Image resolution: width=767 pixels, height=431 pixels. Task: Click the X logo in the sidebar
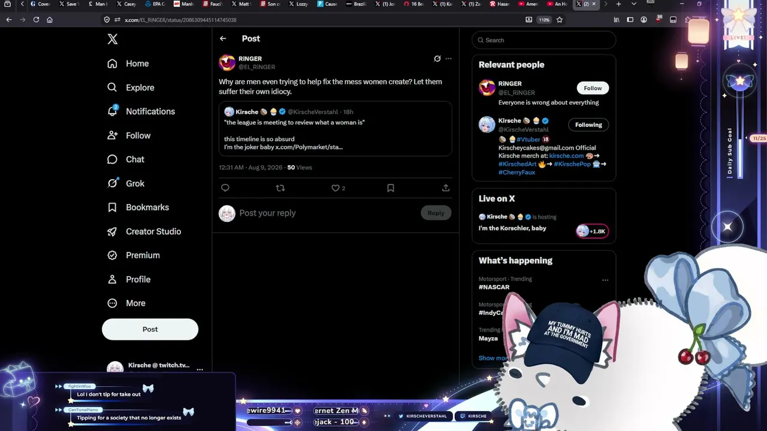click(x=113, y=39)
